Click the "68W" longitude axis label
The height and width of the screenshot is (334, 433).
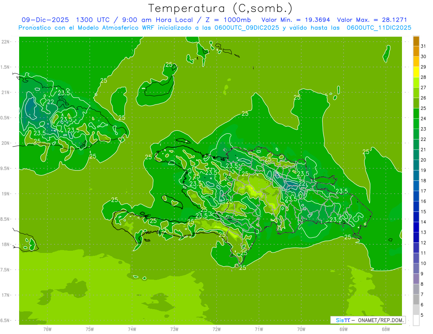click(x=386, y=329)
